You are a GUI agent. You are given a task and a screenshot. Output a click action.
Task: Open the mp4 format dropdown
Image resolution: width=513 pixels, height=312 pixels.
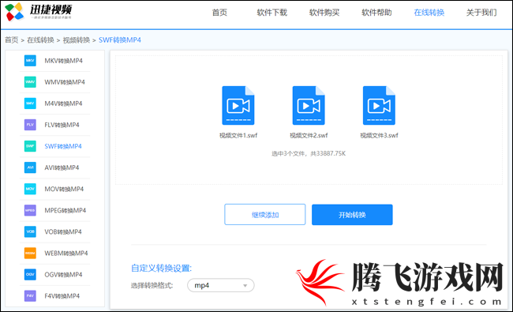click(220, 285)
